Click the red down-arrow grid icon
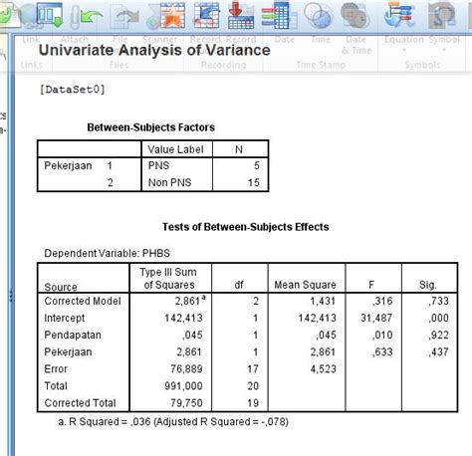Viewport: 472px width, 456px height. [x=241, y=15]
